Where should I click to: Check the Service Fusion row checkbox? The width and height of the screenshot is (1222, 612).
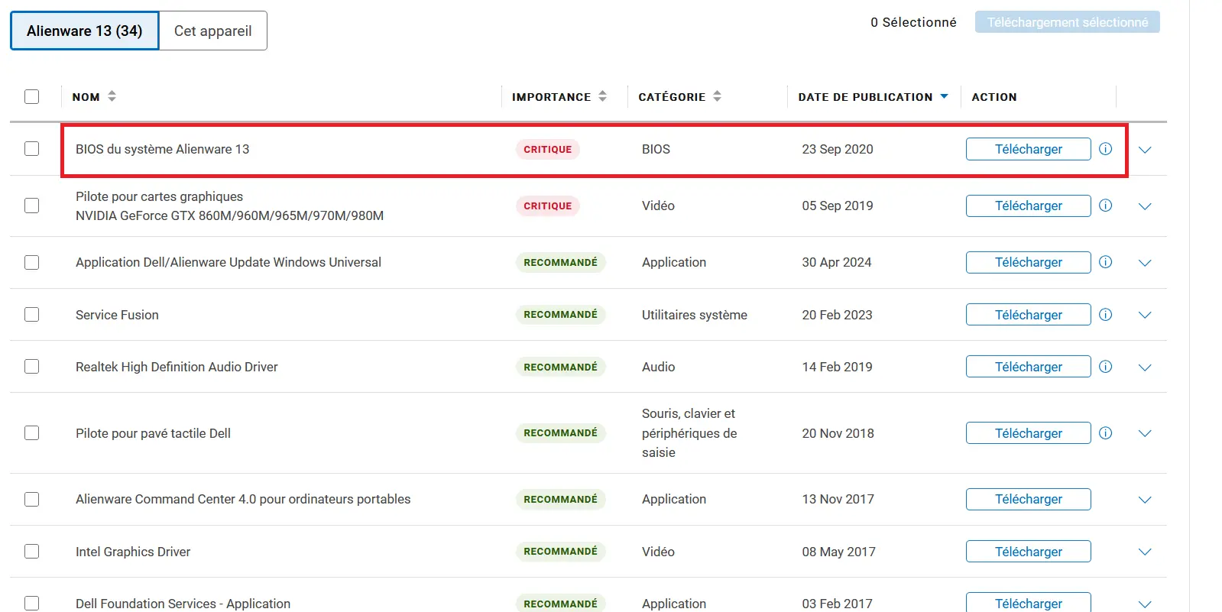coord(31,315)
